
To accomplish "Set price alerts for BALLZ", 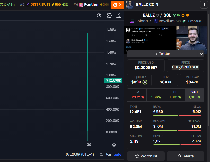I will 186,156.
